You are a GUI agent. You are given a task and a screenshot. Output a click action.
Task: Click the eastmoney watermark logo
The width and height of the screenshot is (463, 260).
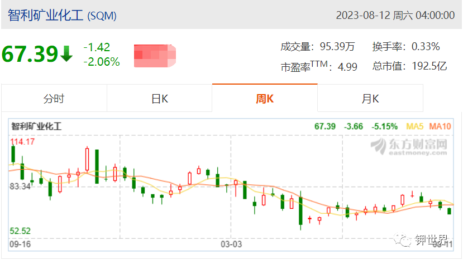point(409,146)
